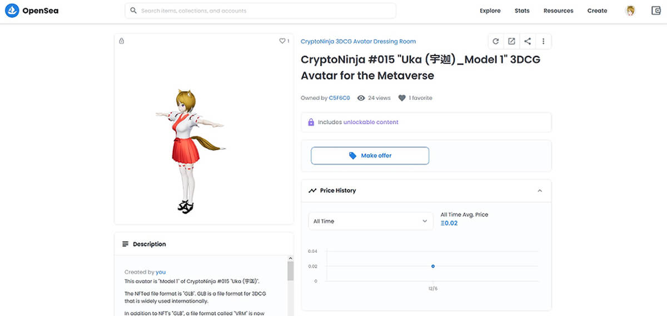Reveal the unlockable content link
Viewport: 667px width, 316px height.
coord(371,122)
